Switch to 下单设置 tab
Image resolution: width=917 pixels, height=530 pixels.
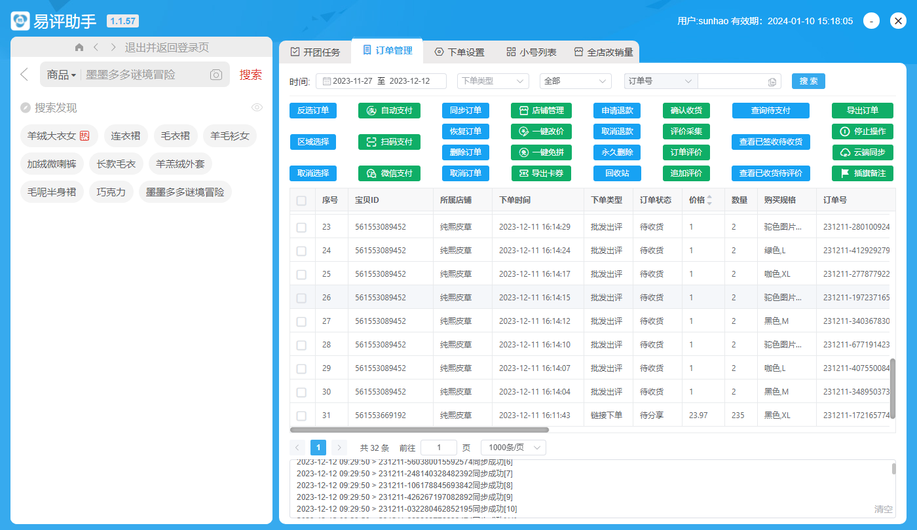[x=459, y=52]
